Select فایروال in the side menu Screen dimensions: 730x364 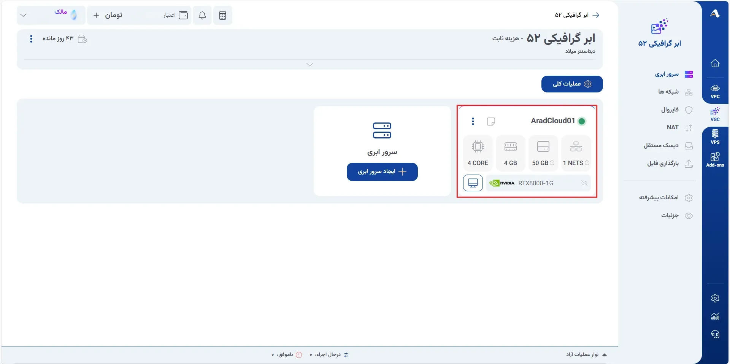(x=677, y=110)
